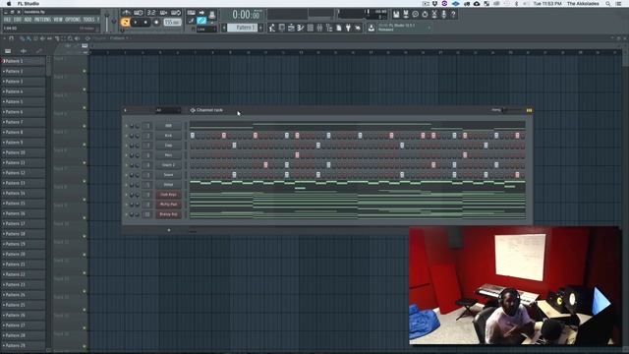Go to previous pattern arrow
This screenshot has width=629, height=354.
click(224, 28)
